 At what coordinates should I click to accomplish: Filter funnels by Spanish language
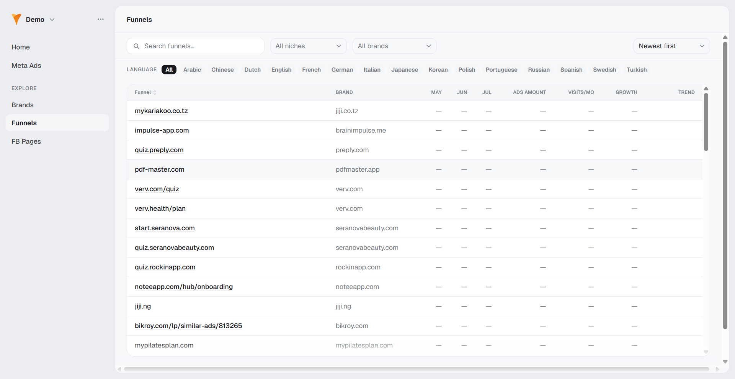(x=572, y=70)
